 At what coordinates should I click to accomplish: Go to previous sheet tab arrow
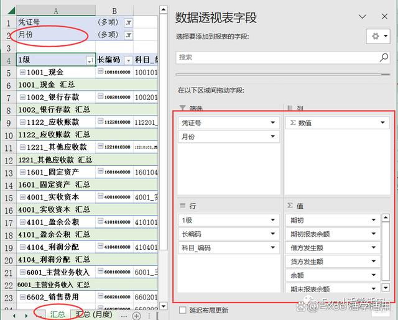pyautogui.click(x=14, y=316)
